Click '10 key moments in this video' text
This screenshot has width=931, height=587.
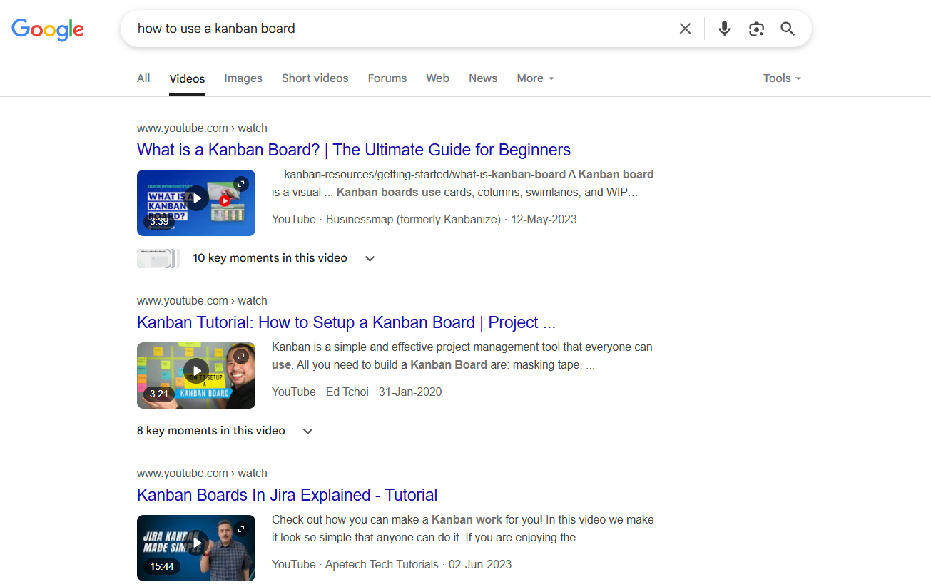coord(270,258)
